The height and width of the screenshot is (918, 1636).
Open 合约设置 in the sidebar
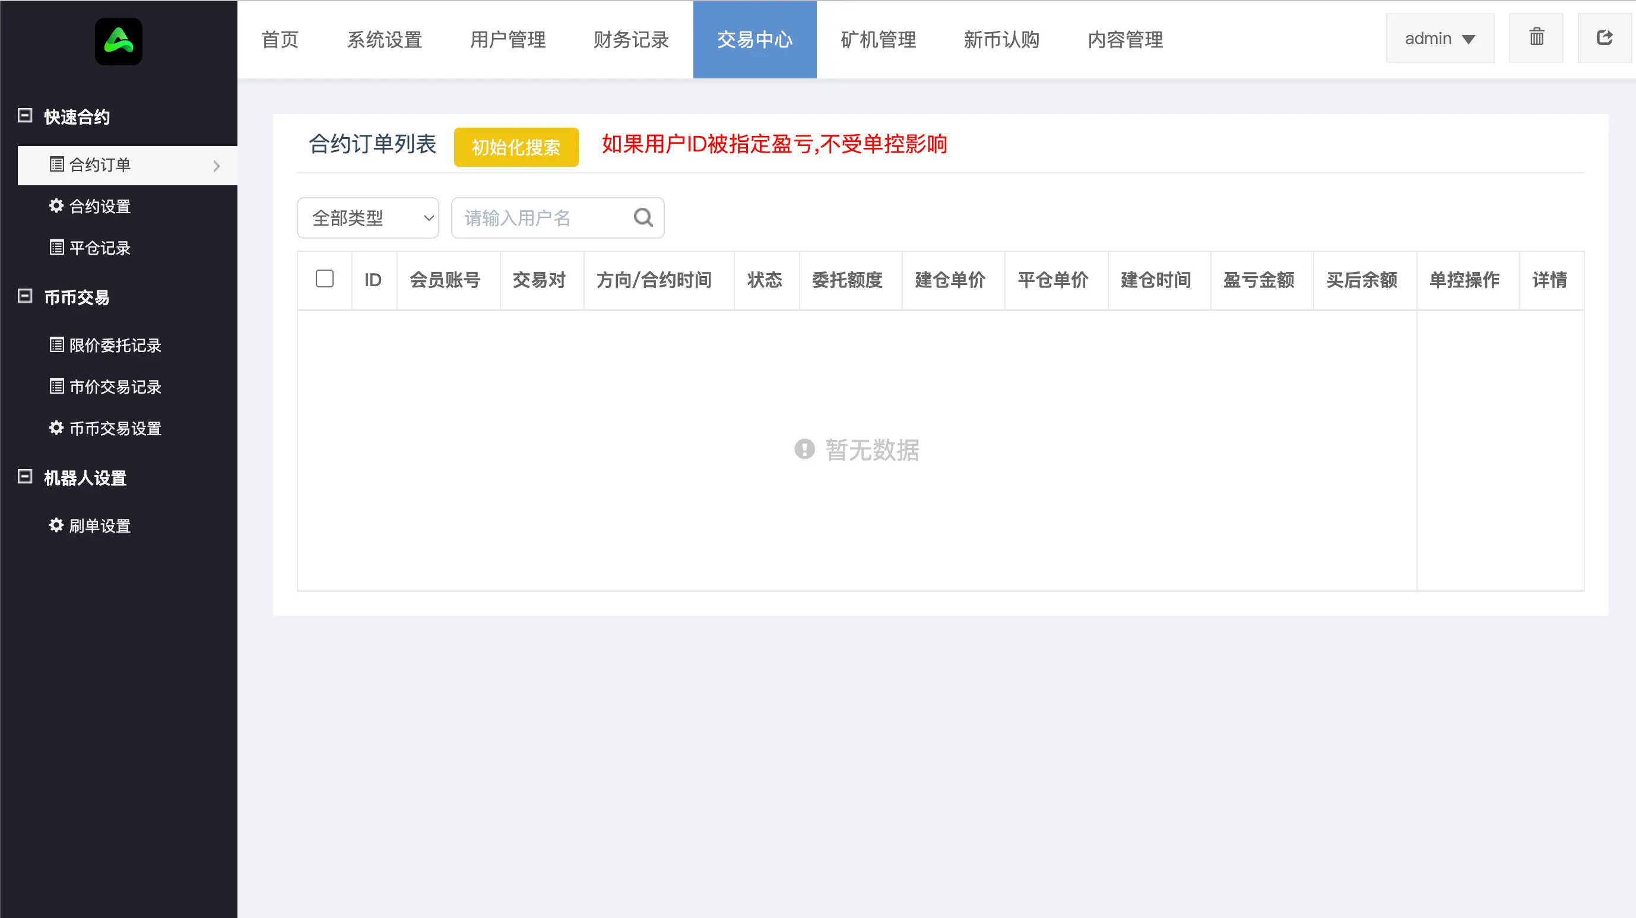[128, 207]
